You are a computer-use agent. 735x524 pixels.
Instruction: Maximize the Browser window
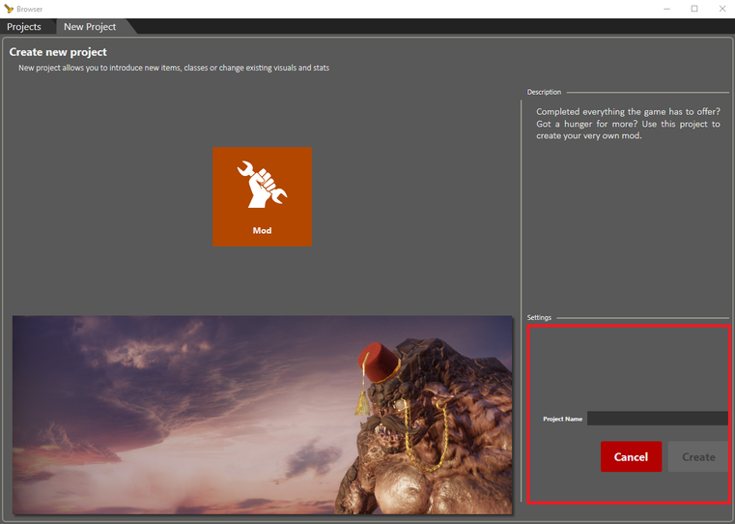694,9
